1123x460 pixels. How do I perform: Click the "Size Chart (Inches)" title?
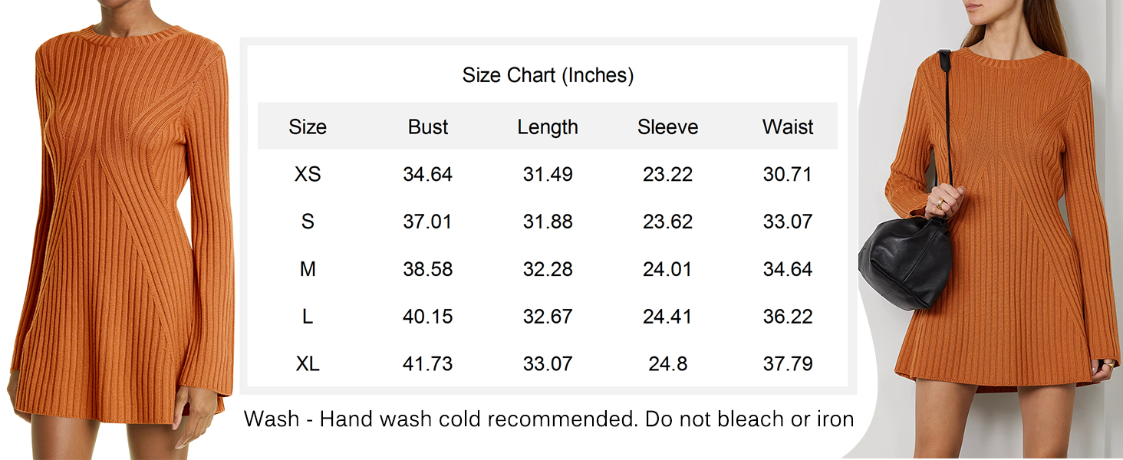pyautogui.click(x=548, y=75)
